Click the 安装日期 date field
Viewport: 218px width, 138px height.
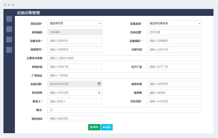(x=75, y=84)
